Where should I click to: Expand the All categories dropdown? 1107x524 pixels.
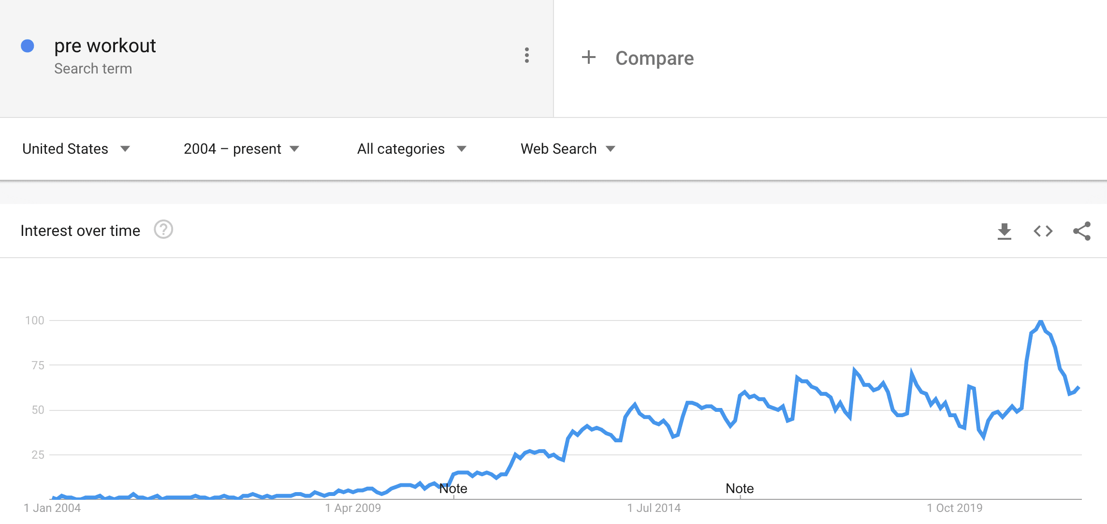(x=412, y=149)
